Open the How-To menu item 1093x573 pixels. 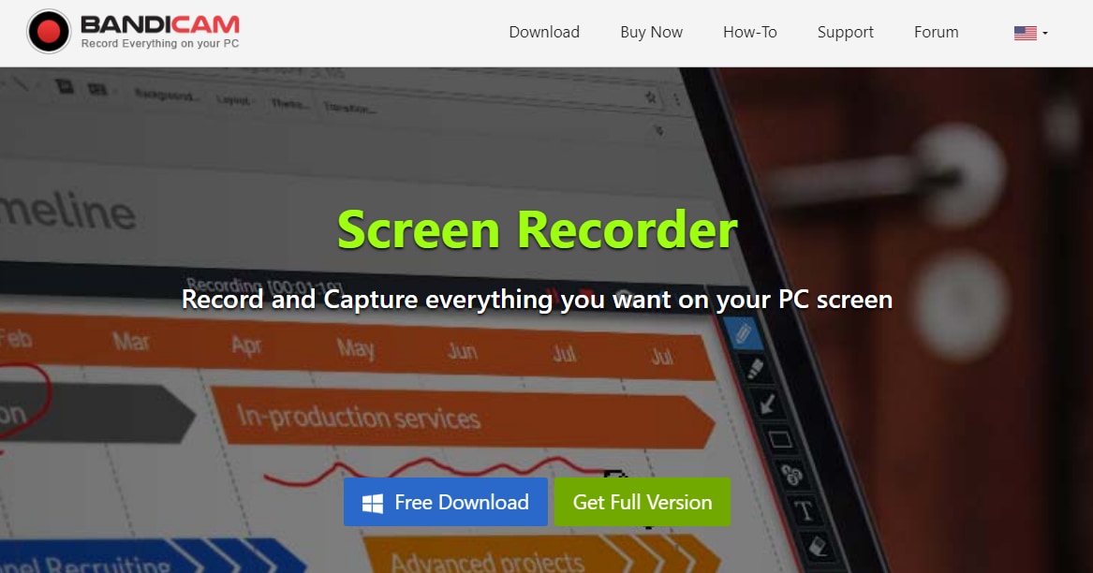[749, 32]
